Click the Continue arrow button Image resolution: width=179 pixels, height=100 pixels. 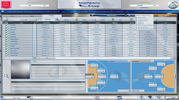coord(172,98)
